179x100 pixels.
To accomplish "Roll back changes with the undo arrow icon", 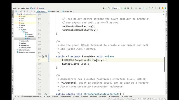I will point(156,8).
